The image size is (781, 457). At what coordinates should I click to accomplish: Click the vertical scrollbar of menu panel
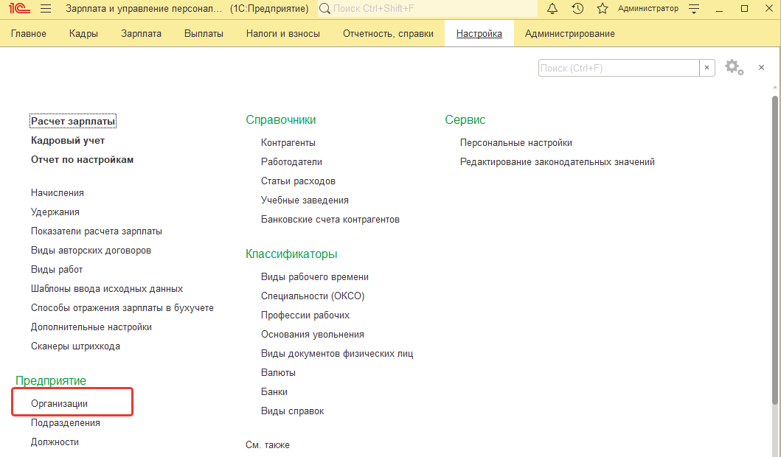(775, 249)
